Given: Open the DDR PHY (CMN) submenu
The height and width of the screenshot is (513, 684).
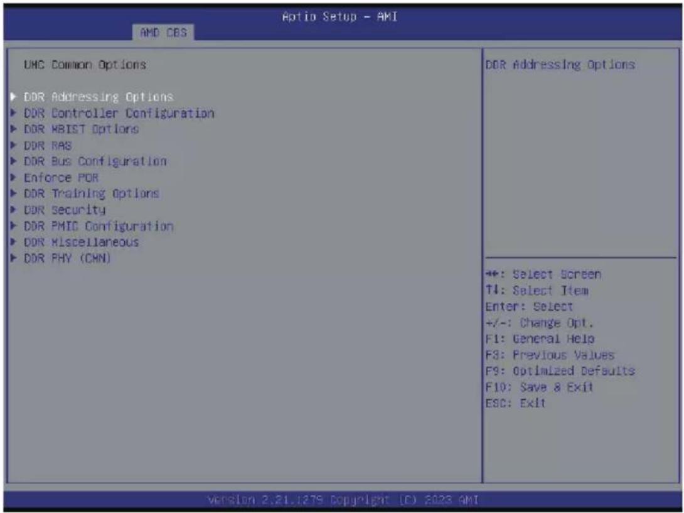Looking at the screenshot, I should point(67,259).
